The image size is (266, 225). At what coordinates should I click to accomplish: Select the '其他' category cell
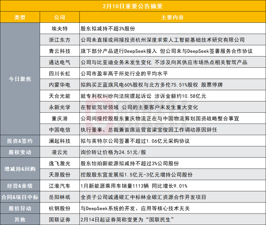click(x=20, y=220)
